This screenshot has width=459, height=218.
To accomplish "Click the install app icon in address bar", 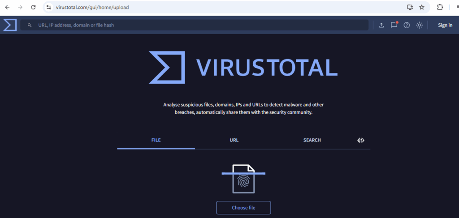I will pos(410,7).
